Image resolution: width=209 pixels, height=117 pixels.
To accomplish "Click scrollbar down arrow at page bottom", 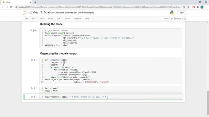I will click(x=208, y=116).
